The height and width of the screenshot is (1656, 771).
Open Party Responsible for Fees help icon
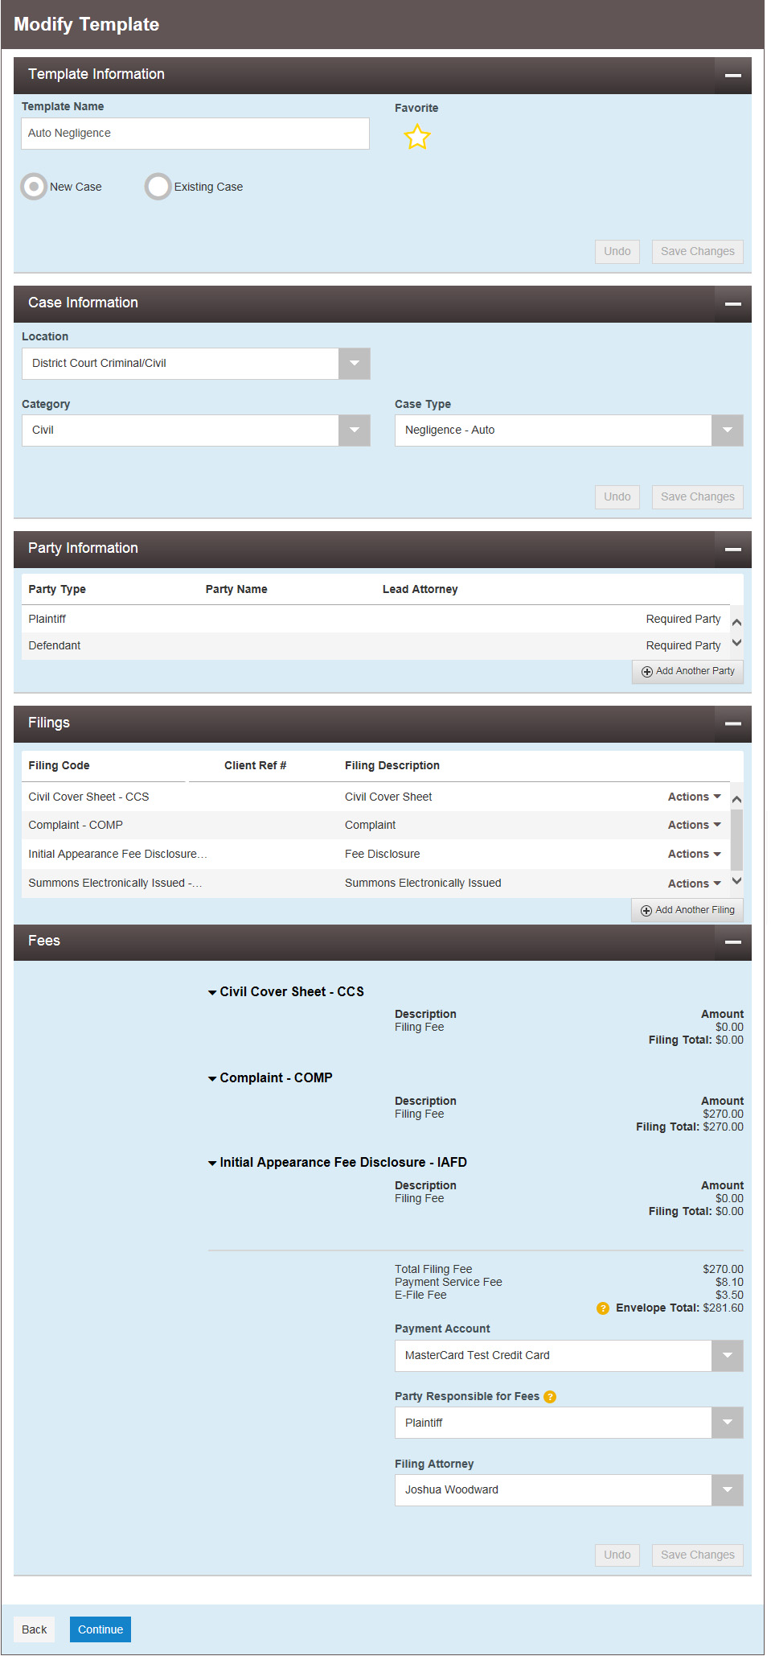(550, 1397)
